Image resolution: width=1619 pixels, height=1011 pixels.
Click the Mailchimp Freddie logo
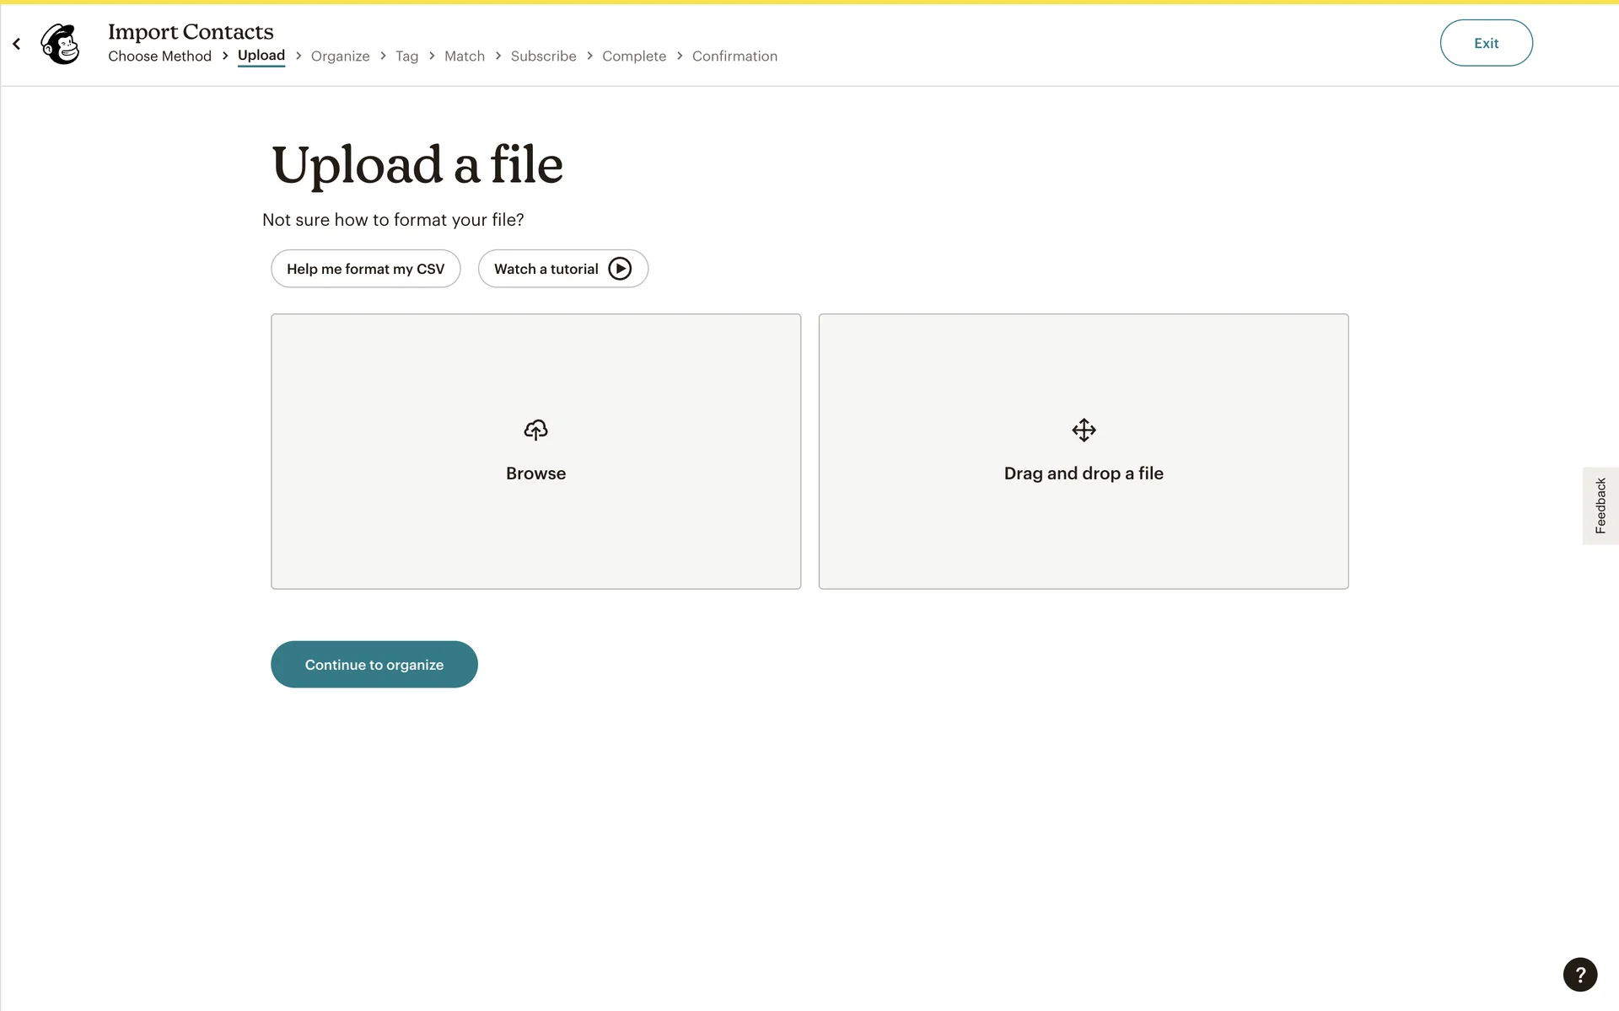tap(61, 44)
